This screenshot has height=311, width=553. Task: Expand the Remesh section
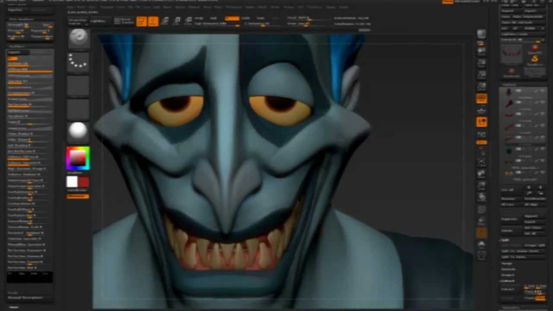point(508,269)
